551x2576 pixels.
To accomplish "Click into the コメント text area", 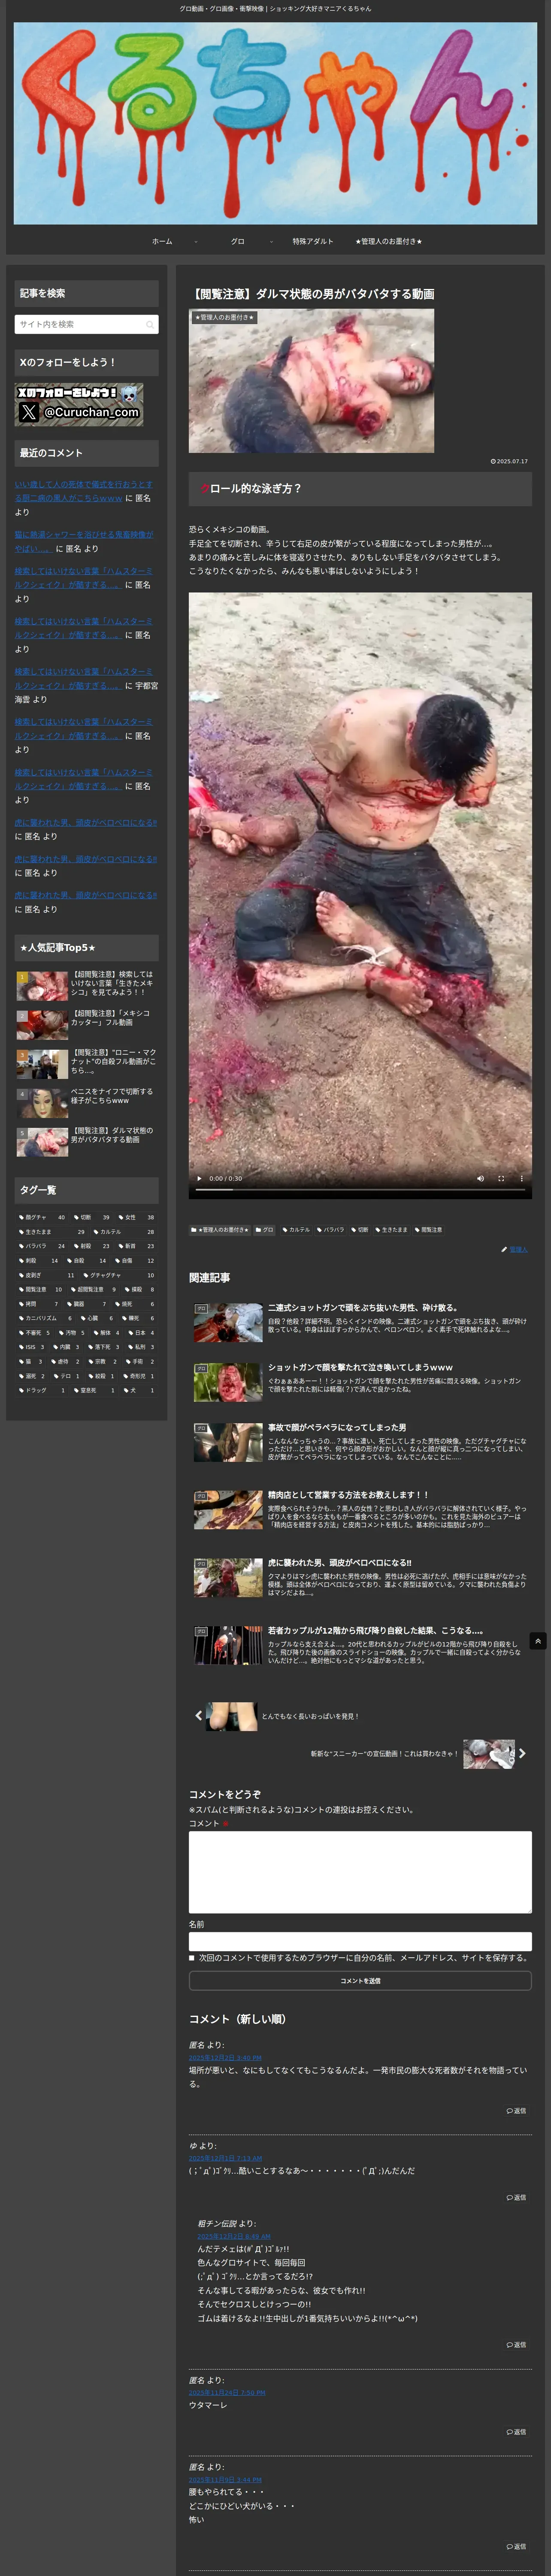I will point(360,1872).
